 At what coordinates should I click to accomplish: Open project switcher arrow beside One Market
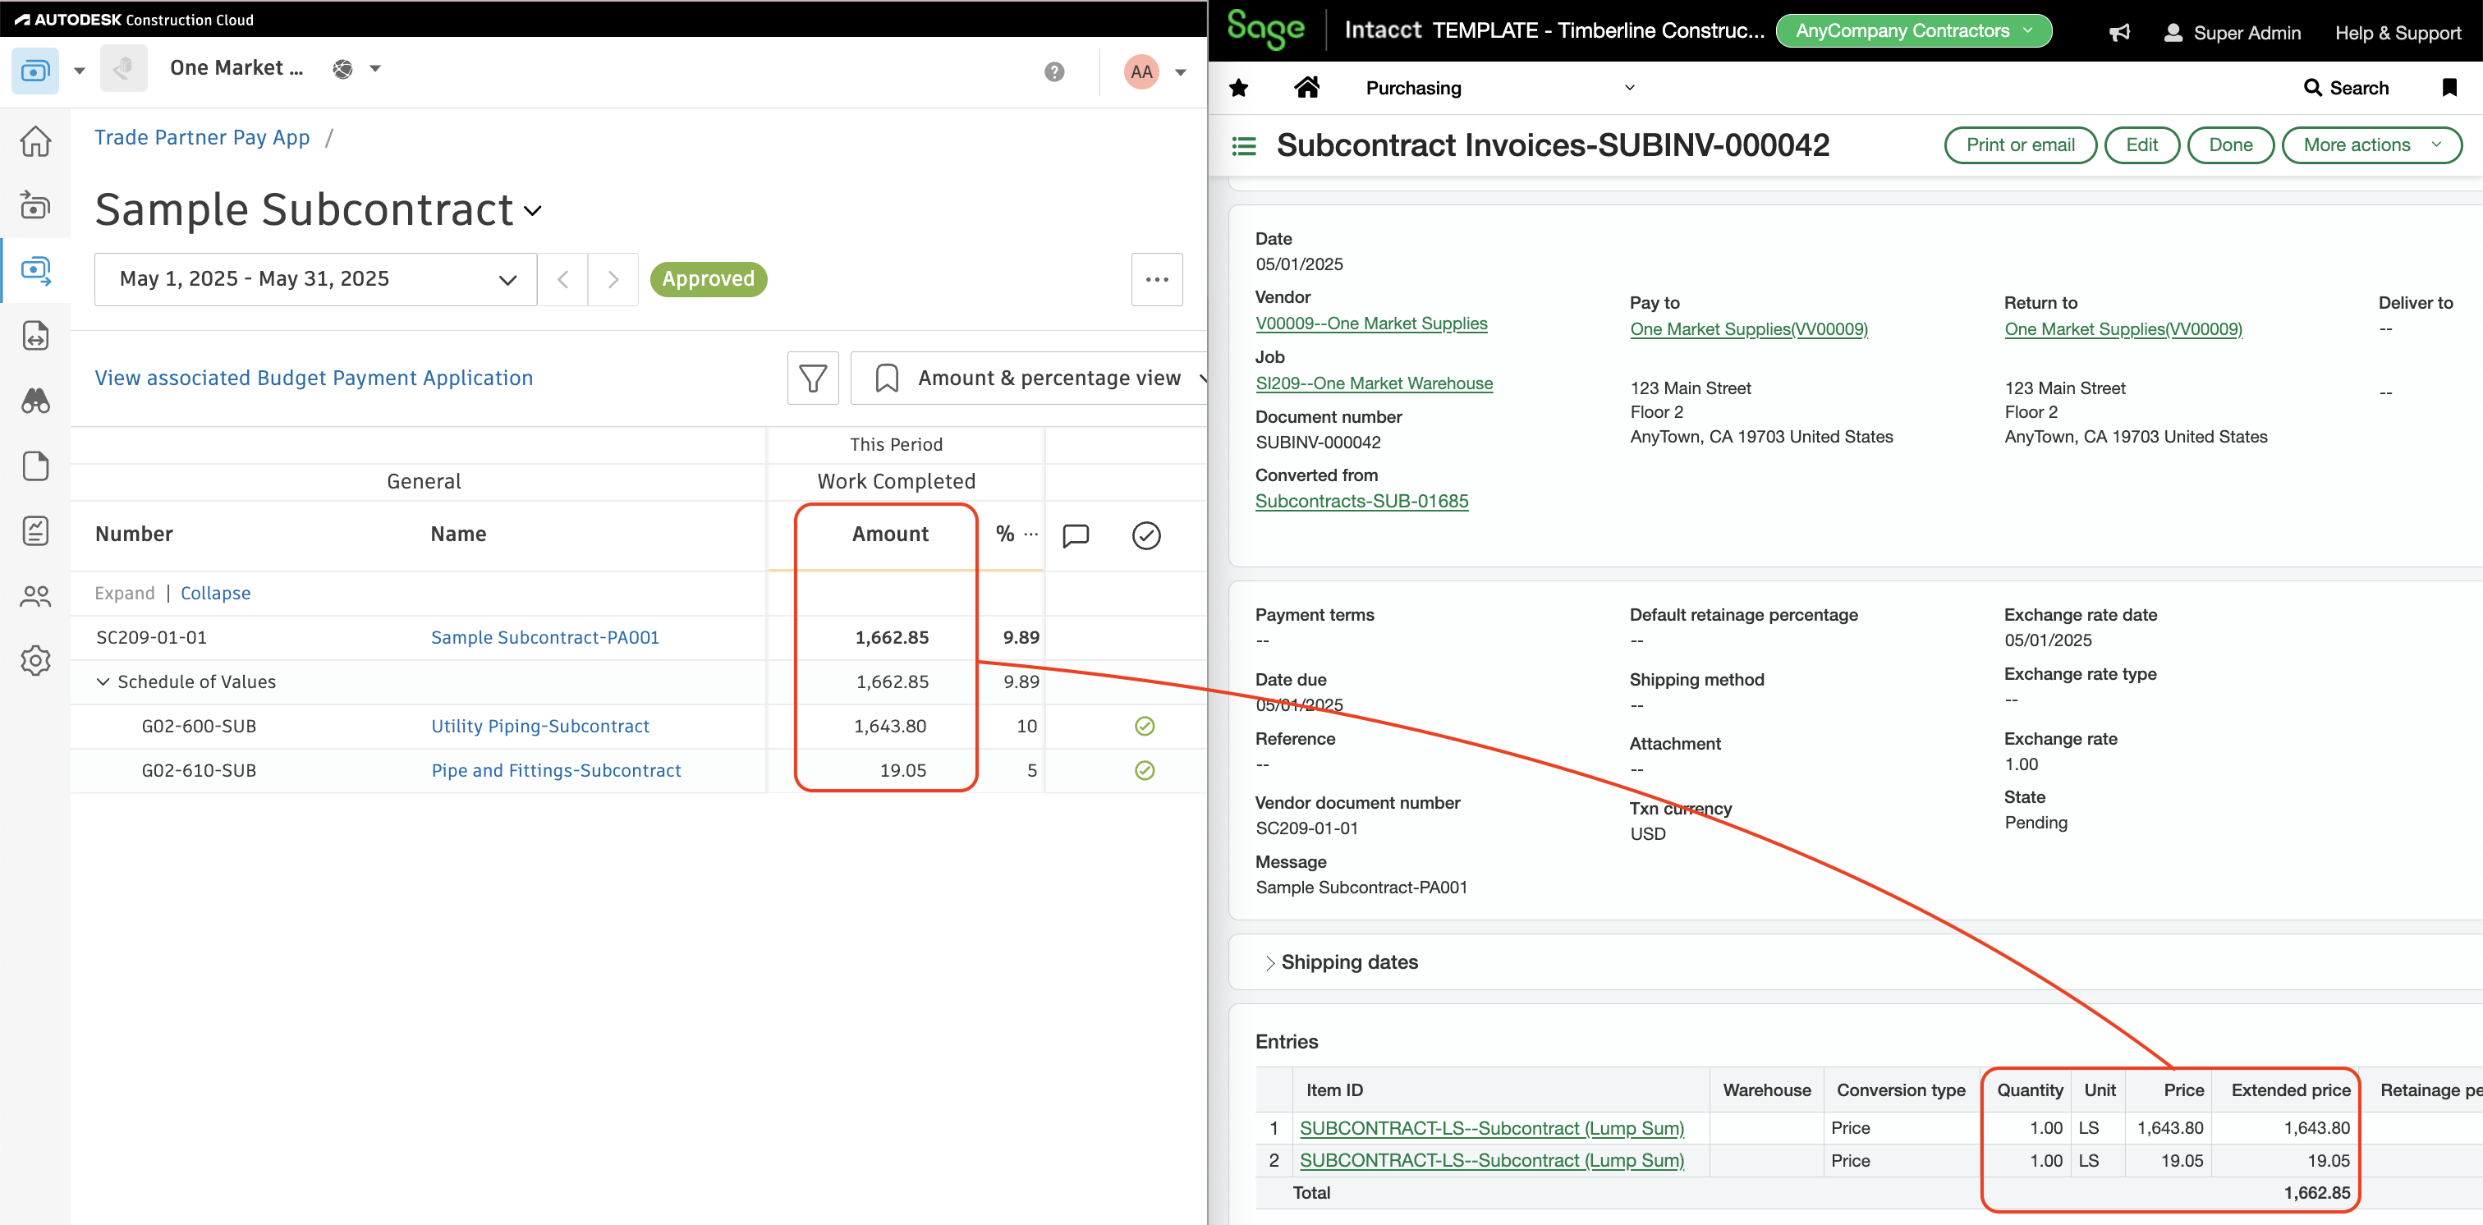click(x=376, y=68)
